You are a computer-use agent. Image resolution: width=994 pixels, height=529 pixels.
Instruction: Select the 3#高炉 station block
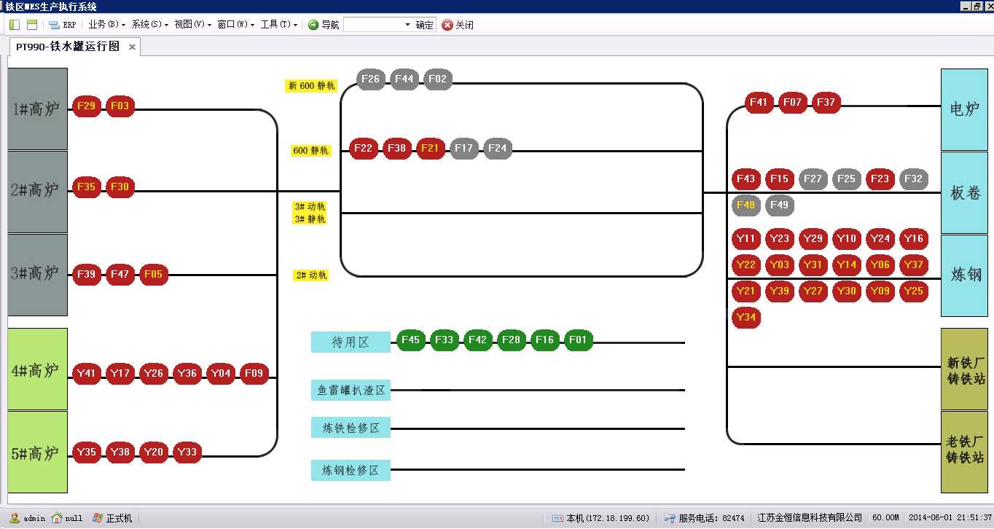point(37,275)
